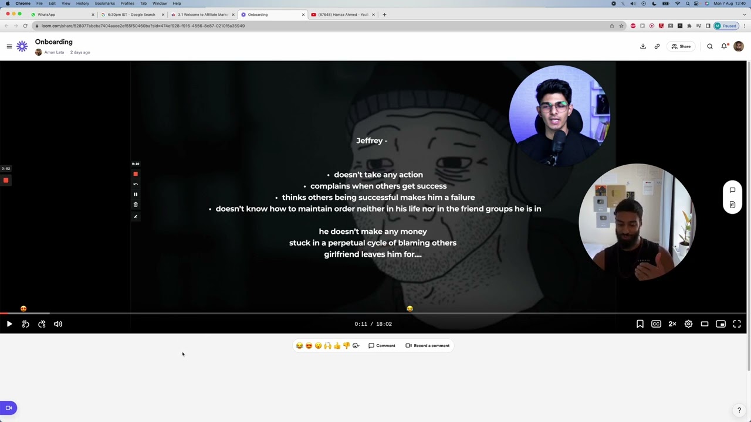
Task: Open more emoji reactions picker
Action: pos(356,346)
